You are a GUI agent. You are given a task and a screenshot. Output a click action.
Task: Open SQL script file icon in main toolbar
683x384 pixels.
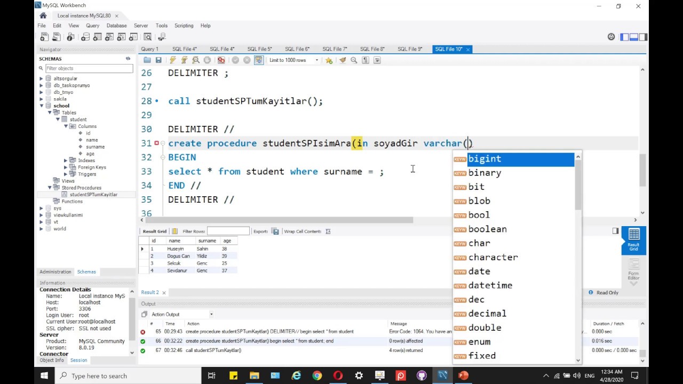(57, 37)
